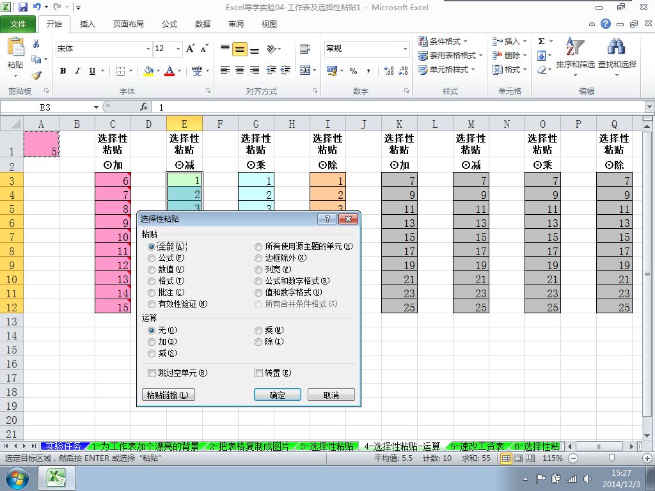Viewport: 655px width, 491px height.
Task: Click Decrease Decimal icon
Action: [403, 71]
